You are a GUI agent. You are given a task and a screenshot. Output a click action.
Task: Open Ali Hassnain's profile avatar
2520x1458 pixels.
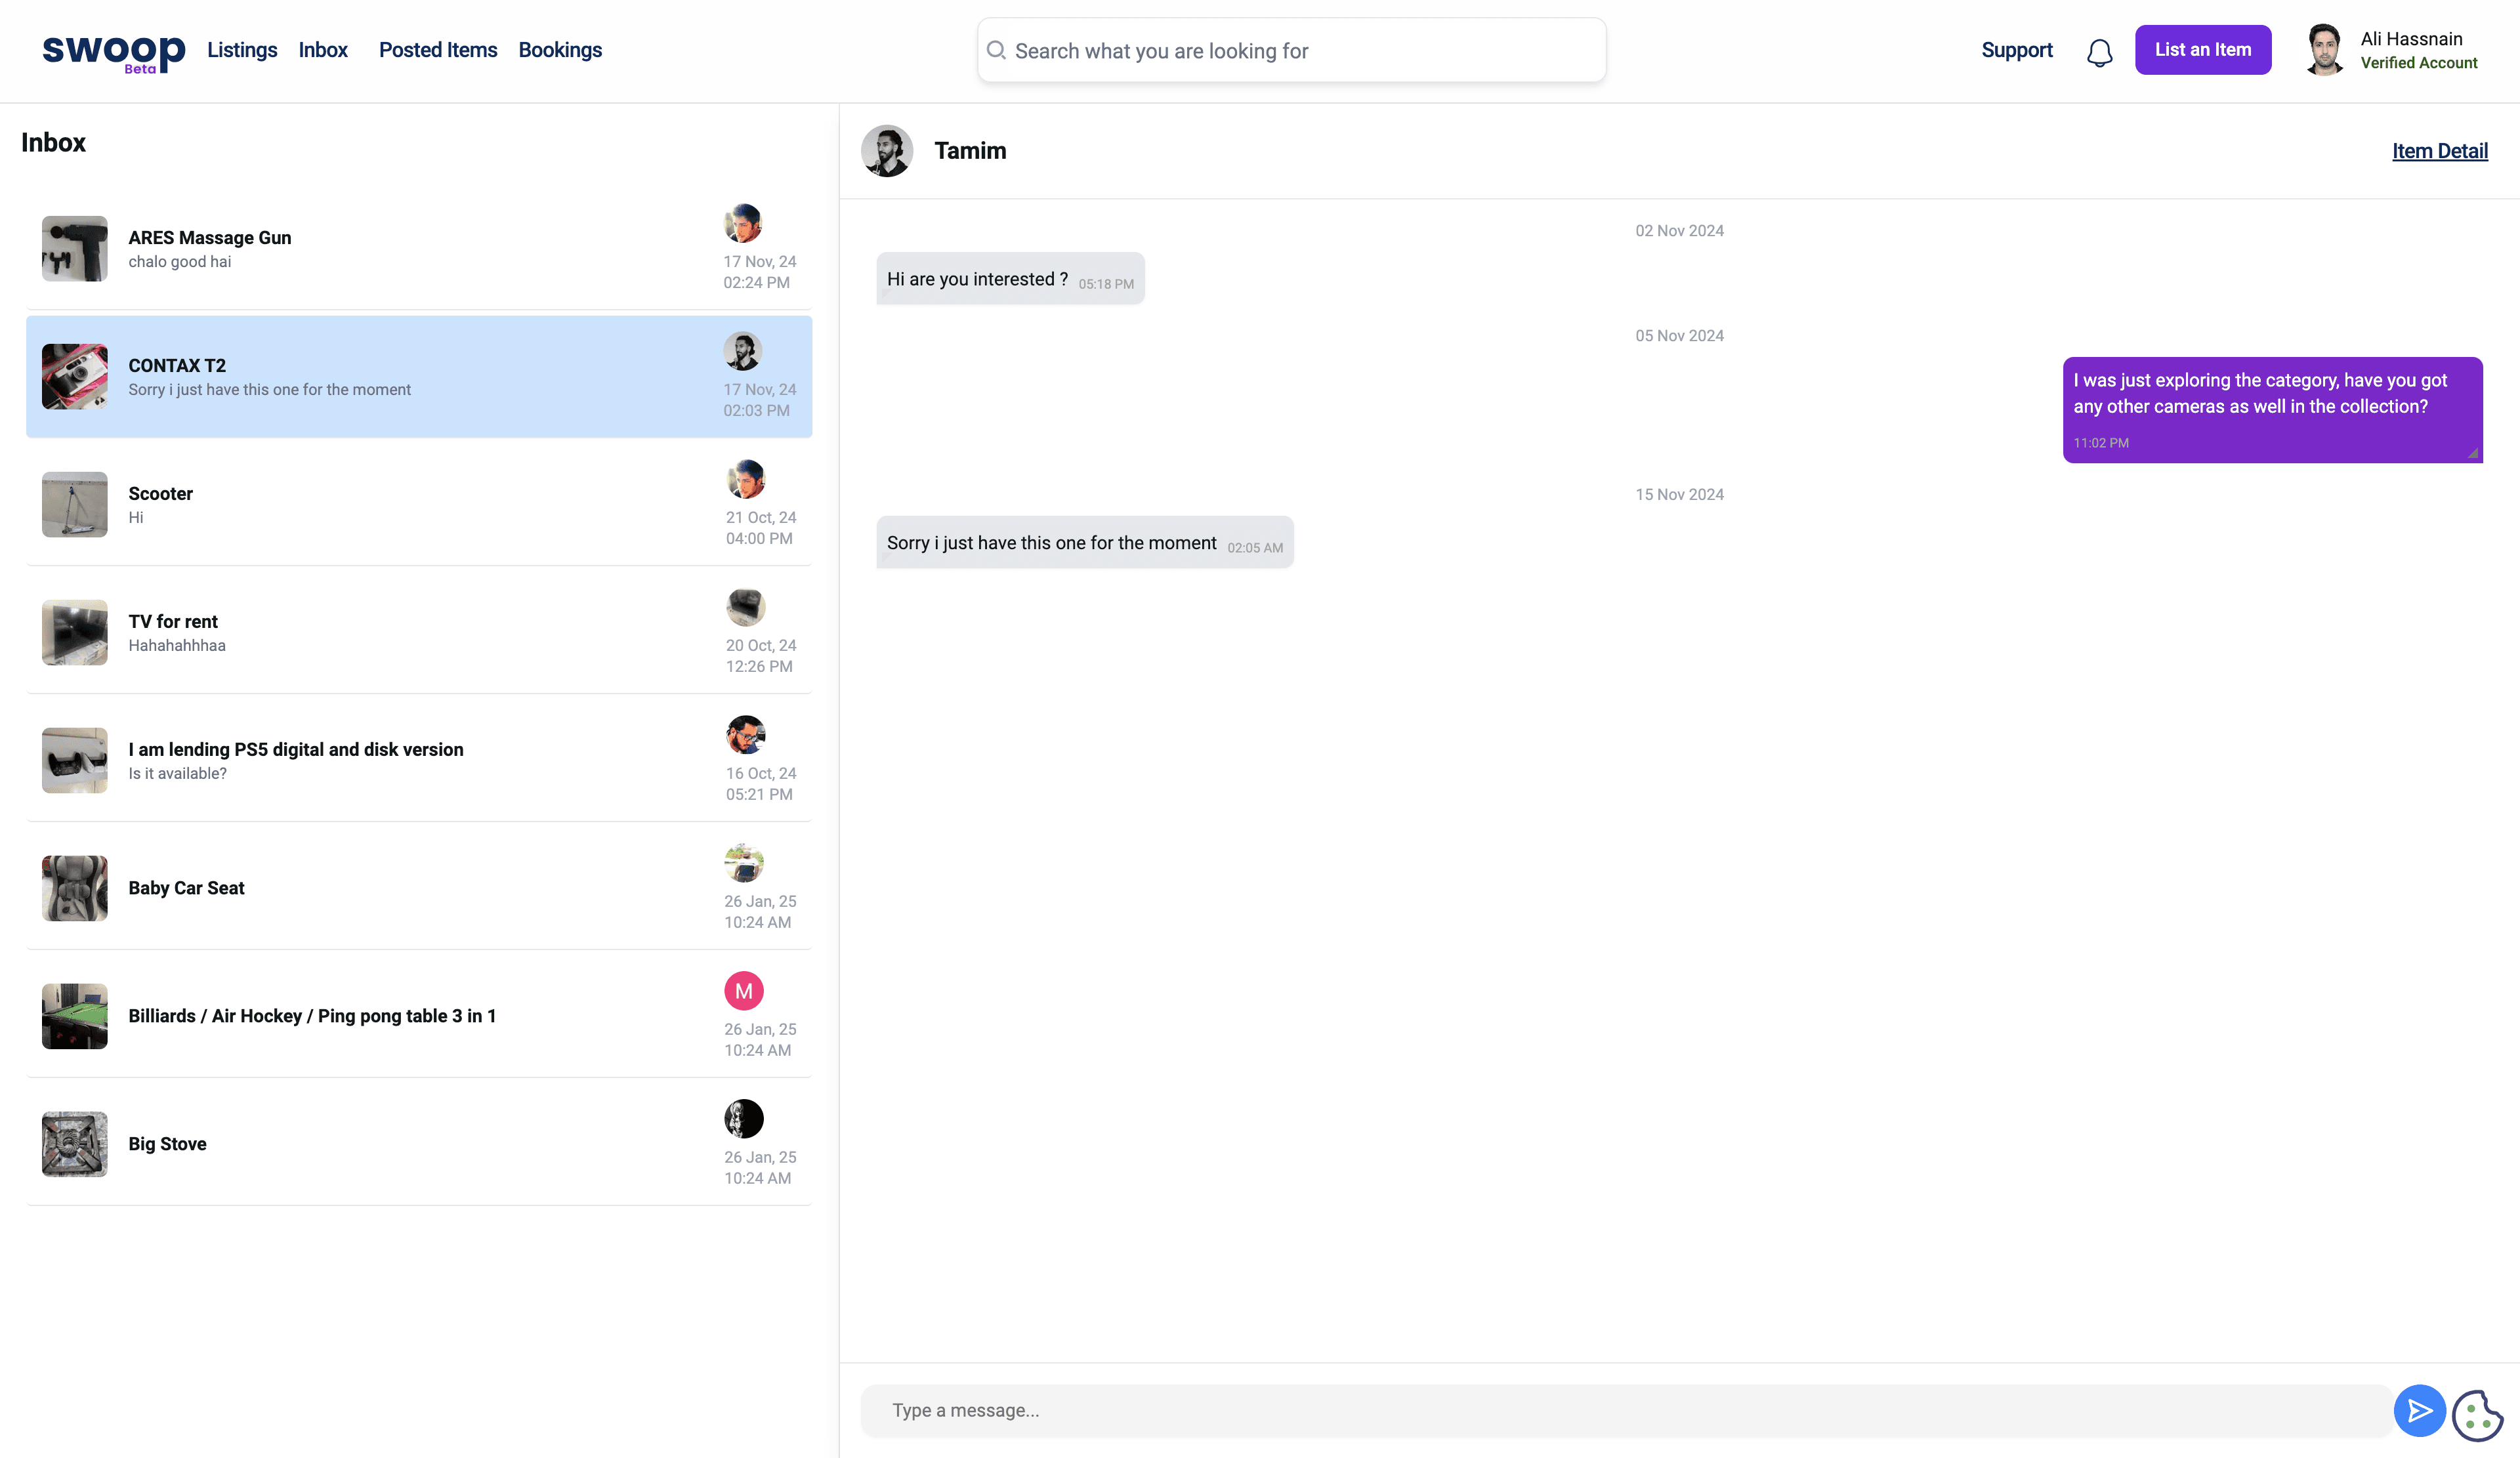[x=2325, y=50]
